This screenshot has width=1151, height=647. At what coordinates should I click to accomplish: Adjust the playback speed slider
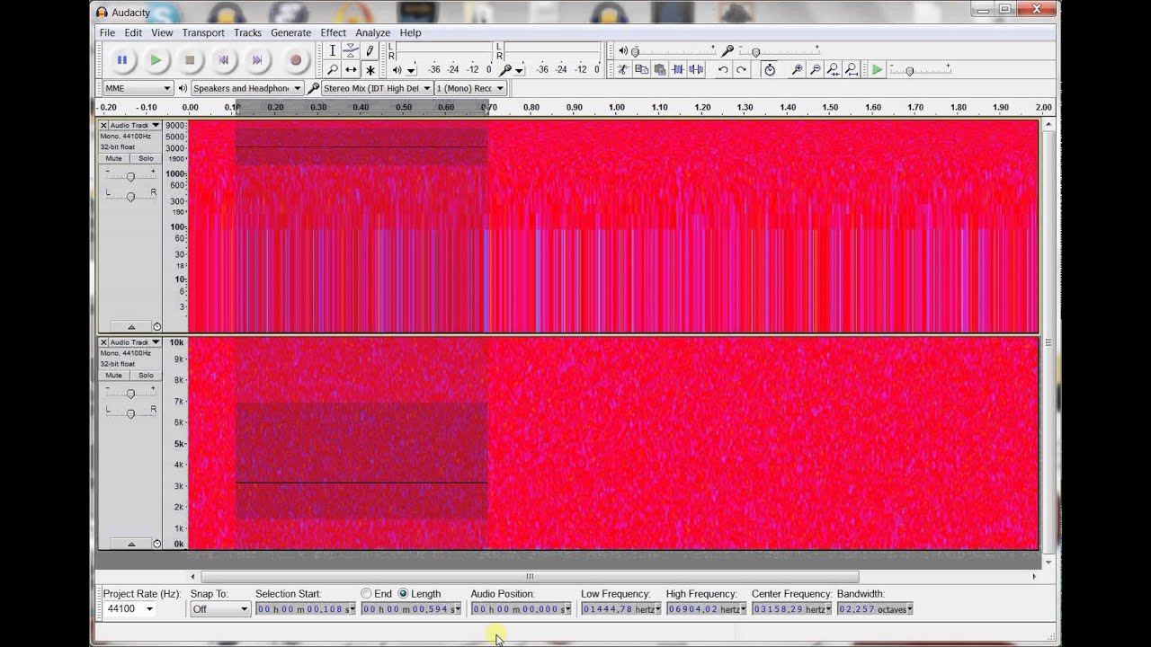[921, 69]
